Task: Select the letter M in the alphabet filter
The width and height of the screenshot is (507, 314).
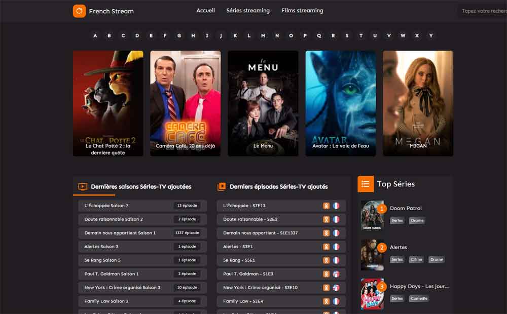Action: pos(263,35)
